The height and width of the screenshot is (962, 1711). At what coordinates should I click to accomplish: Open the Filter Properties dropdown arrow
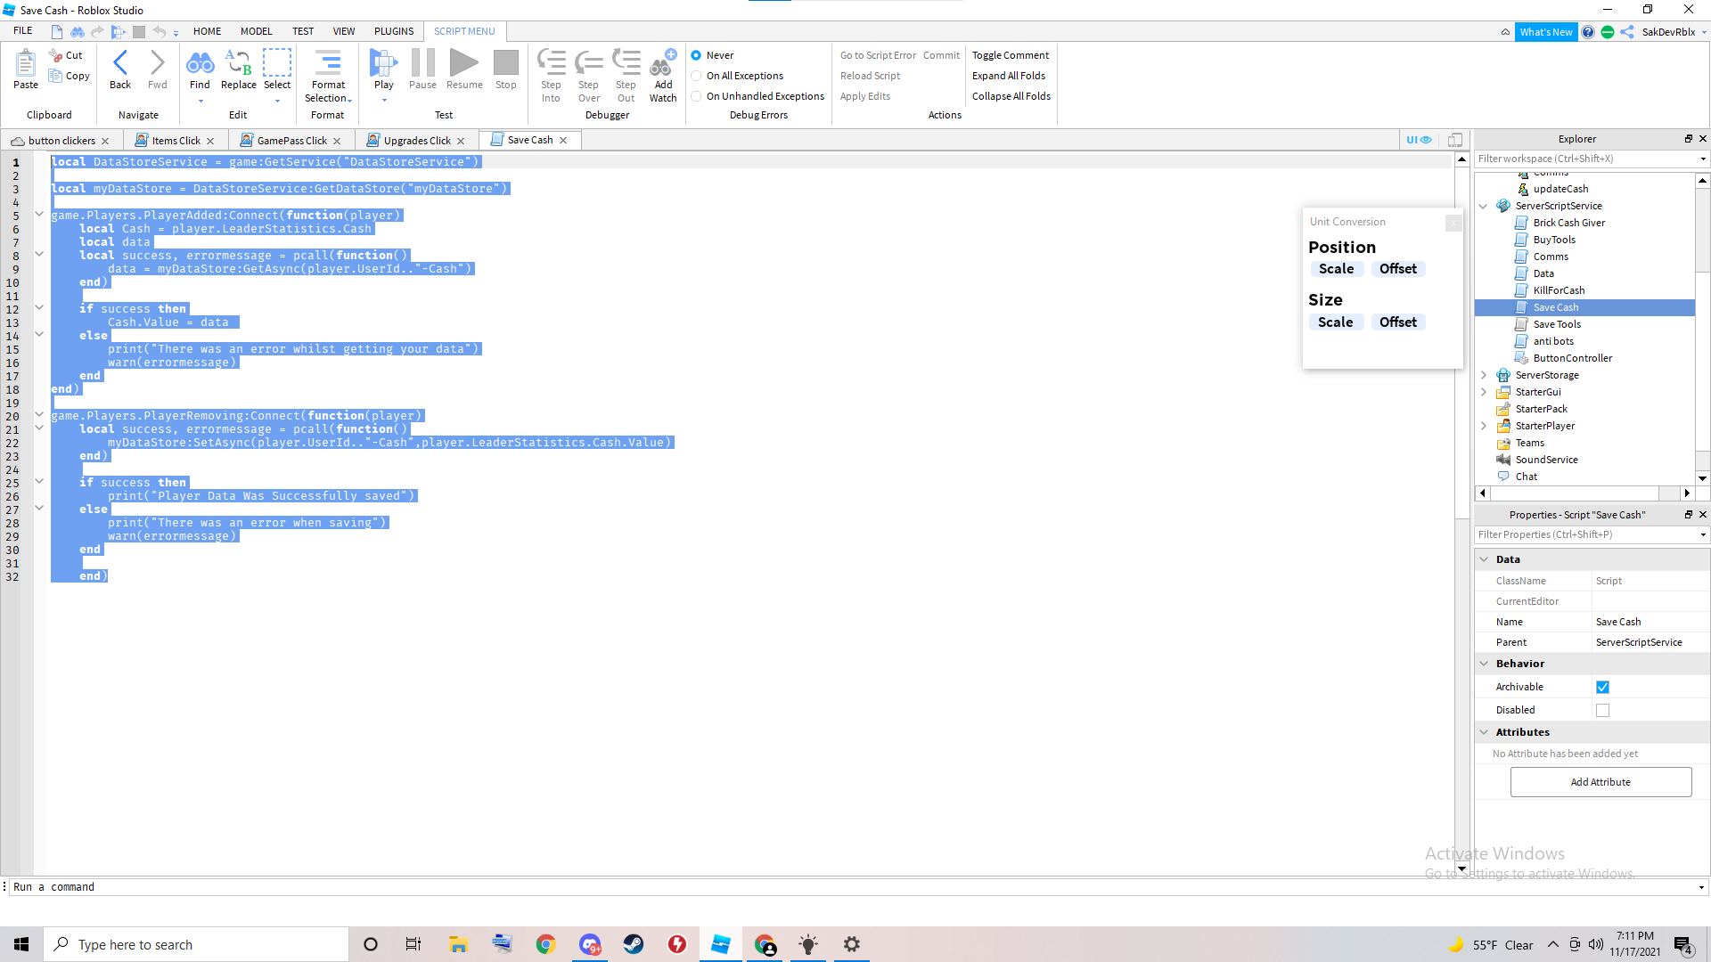pos(1702,535)
